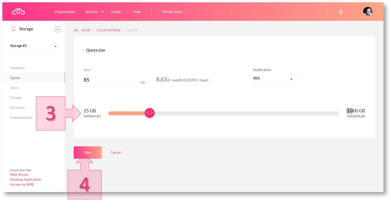The image size is (391, 212).
Task: Open the Organisation menu
Action: pyautogui.click(x=65, y=12)
